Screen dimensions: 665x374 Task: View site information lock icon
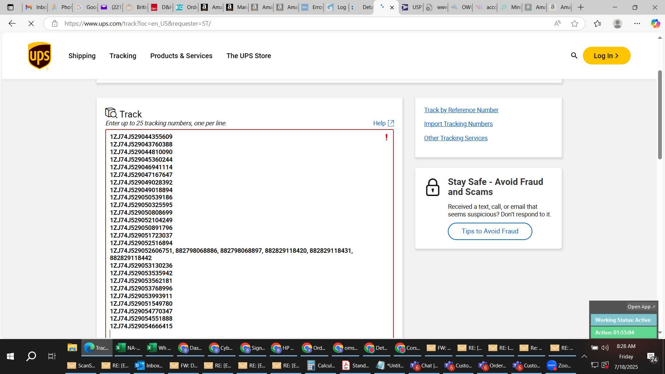click(54, 24)
